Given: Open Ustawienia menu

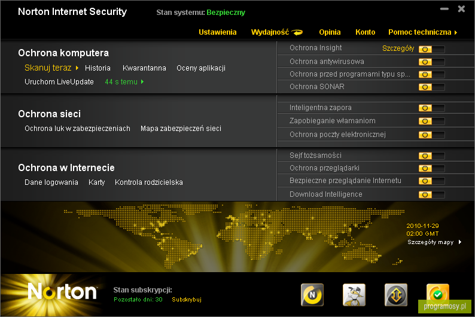Looking at the screenshot, I should 218,32.
